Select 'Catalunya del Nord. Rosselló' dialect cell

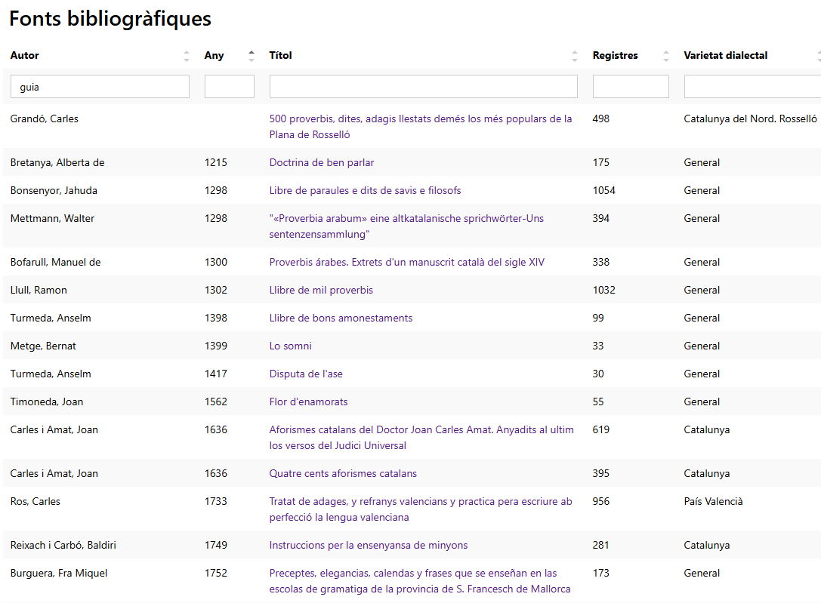(x=750, y=118)
